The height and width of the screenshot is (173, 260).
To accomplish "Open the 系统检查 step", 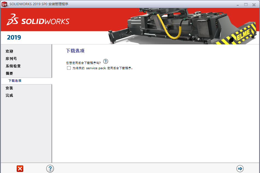I will [13, 66].
